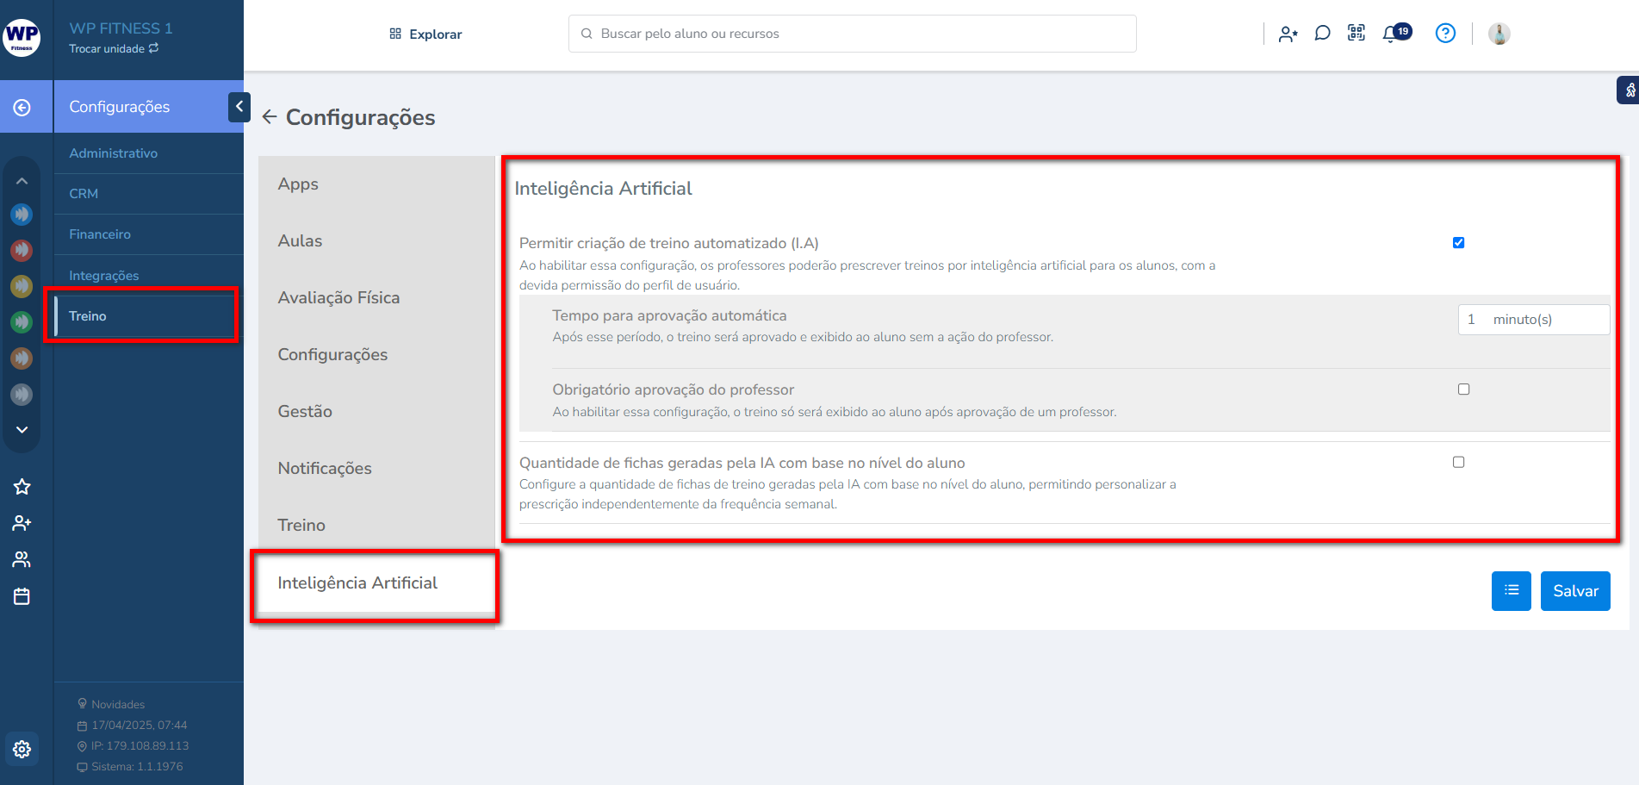This screenshot has width=1639, height=785.
Task: Click the QR code scanner icon
Action: pos(1357,34)
